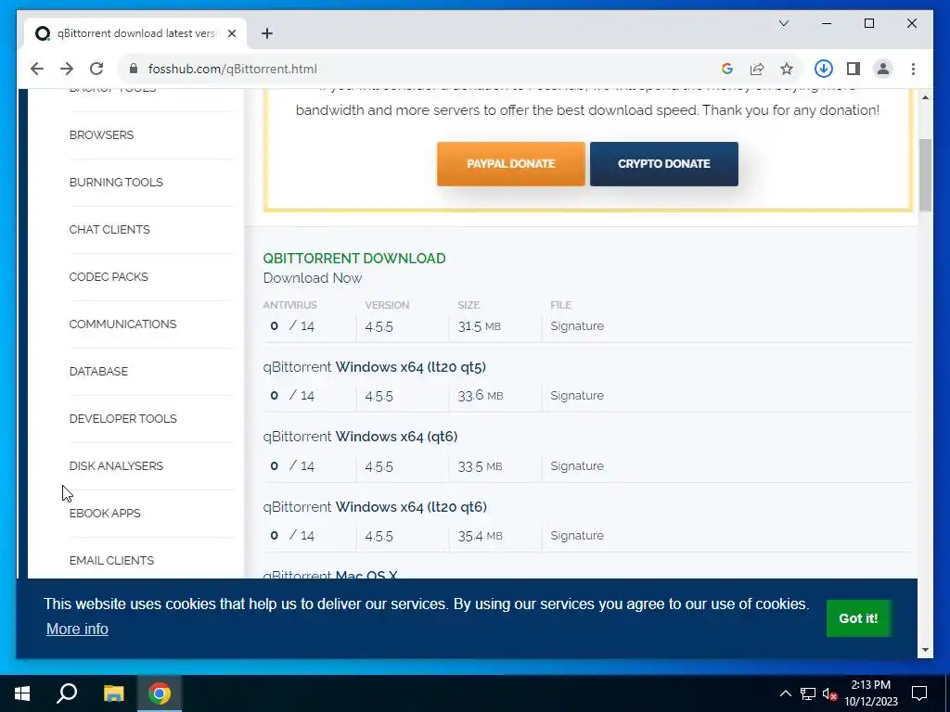Image resolution: width=950 pixels, height=712 pixels.
Task: Open File Explorer from taskbar
Action: pos(113,693)
